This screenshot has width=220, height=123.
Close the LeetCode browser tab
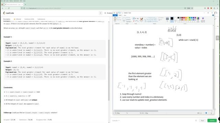tap(22, 4)
